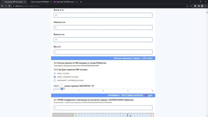The image size is (208, 117).
Task: Click label 1.4.1. Где будет сдаваться FBO поставка
Action: tap(71, 70)
